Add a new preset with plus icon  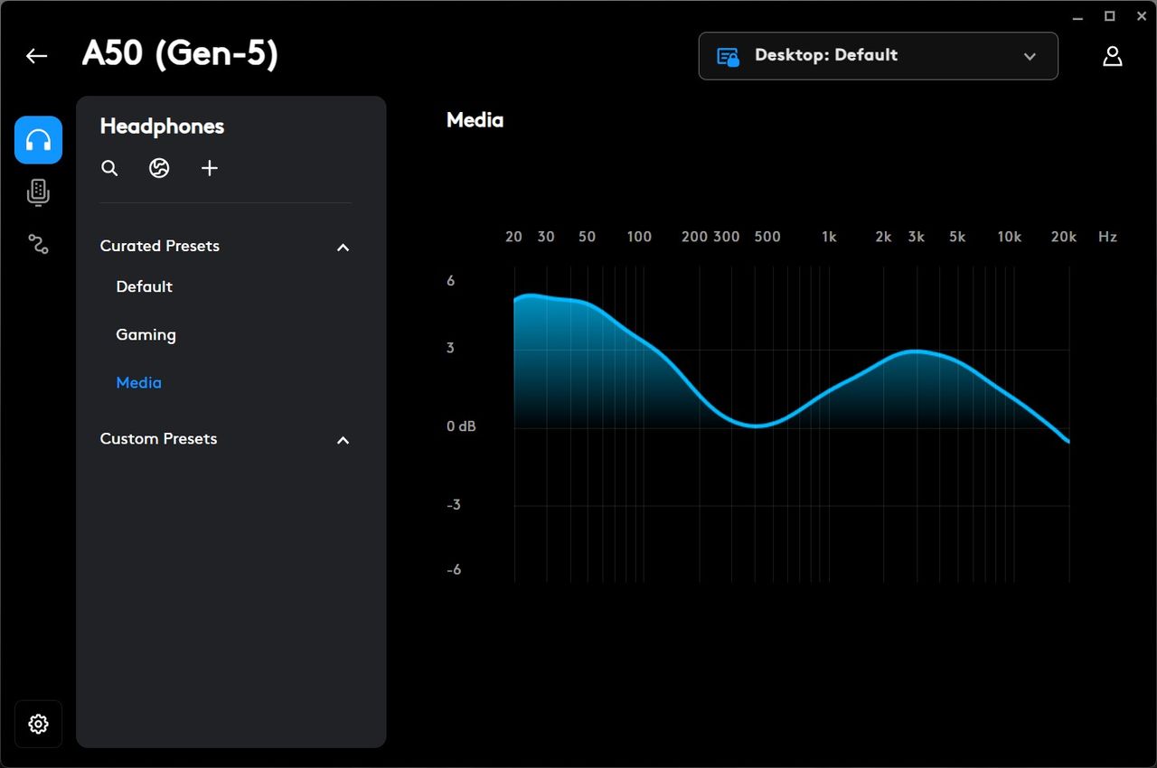(210, 168)
